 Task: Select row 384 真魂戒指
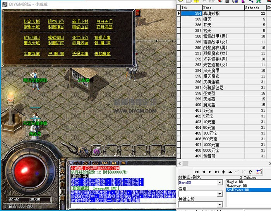coord(224,14)
